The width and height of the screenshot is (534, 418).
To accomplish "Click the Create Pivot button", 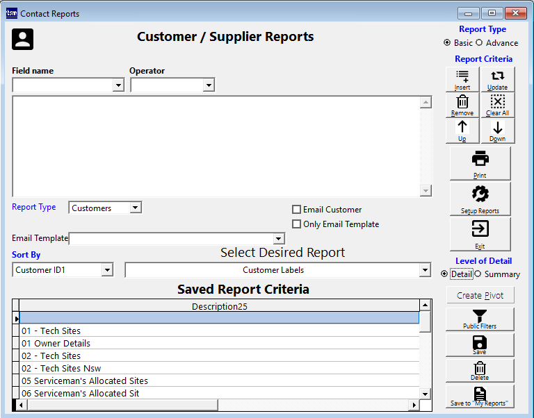I will (x=480, y=296).
